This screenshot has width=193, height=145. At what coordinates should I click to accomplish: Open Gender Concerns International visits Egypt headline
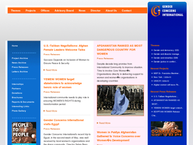tap(64, 122)
